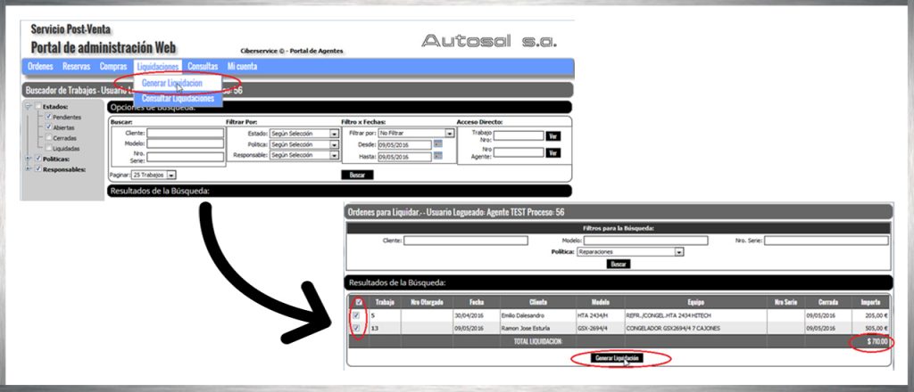Uncheck the Abiertas state filter

click(48, 127)
